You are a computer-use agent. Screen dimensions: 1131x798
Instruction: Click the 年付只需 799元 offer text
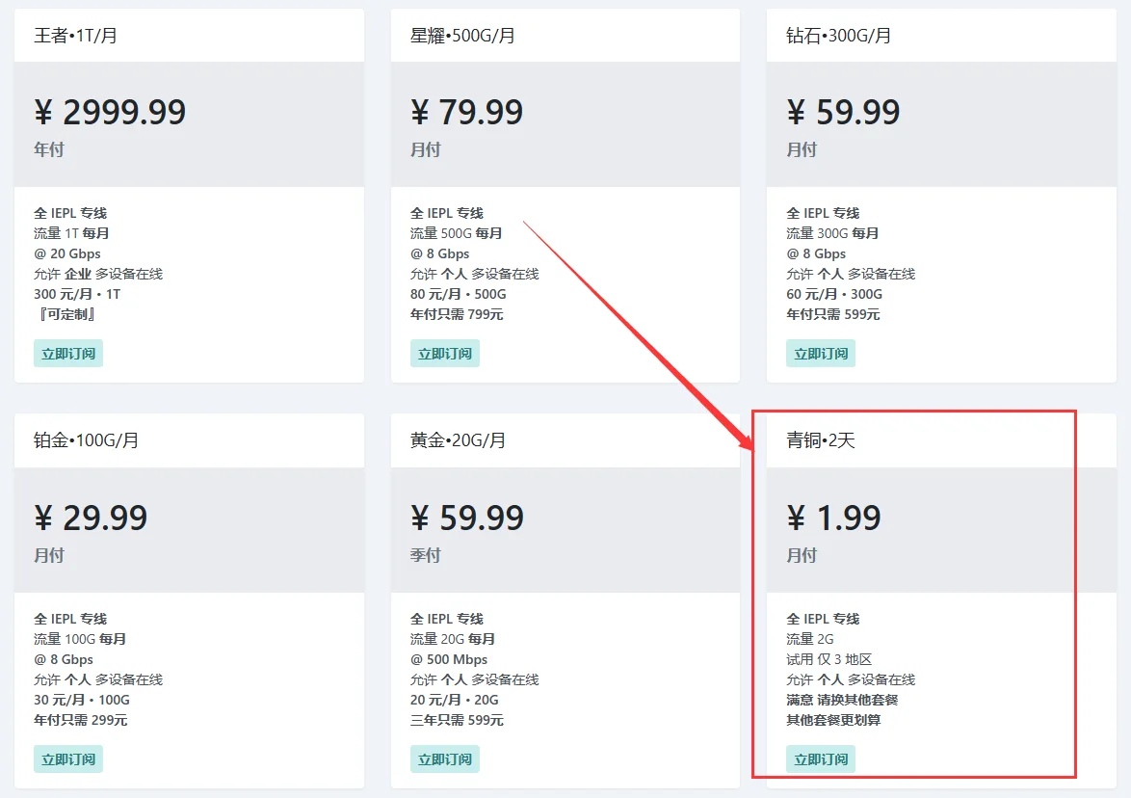(457, 314)
